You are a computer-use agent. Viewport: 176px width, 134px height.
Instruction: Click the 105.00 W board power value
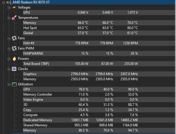pyautogui.click(x=82, y=64)
